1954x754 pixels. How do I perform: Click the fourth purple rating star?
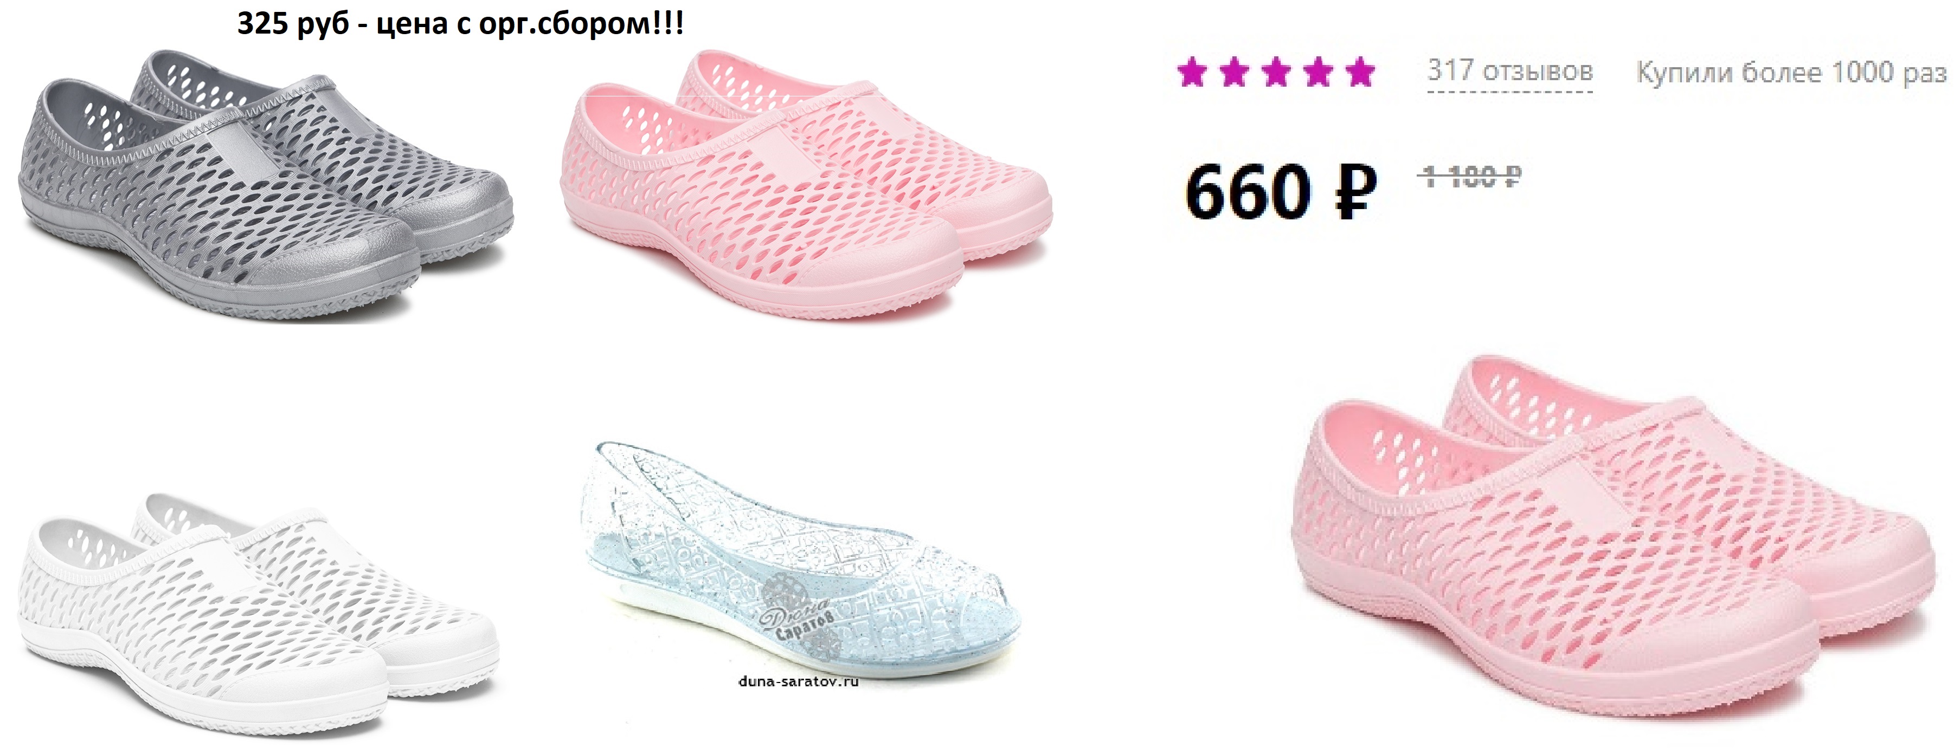(x=1319, y=73)
